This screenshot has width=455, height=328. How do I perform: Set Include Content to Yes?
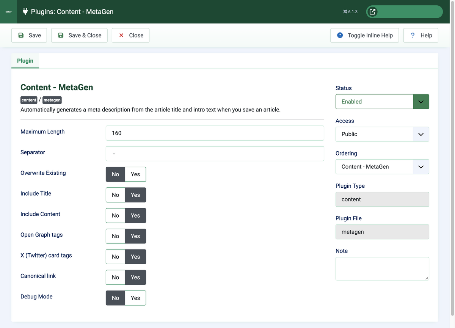(135, 215)
